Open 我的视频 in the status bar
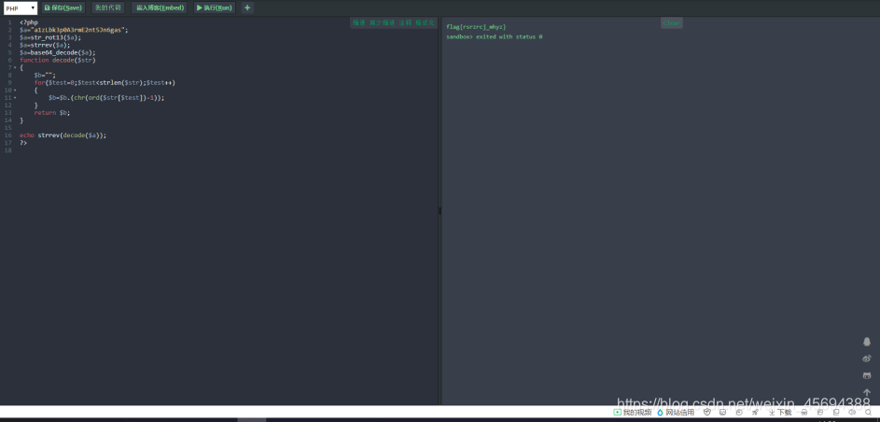Screen dimensions: 880x422 [633, 413]
